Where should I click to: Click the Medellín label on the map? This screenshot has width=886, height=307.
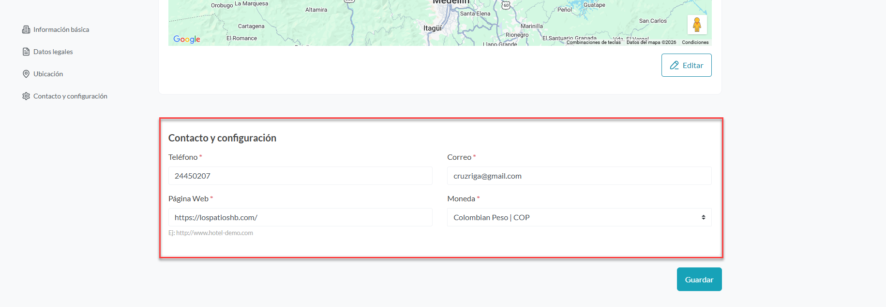(451, 2)
